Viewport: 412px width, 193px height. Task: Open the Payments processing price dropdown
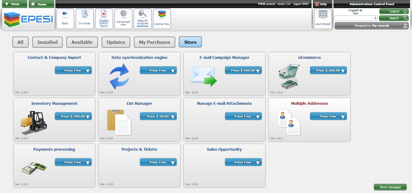[x=73, y=162]
